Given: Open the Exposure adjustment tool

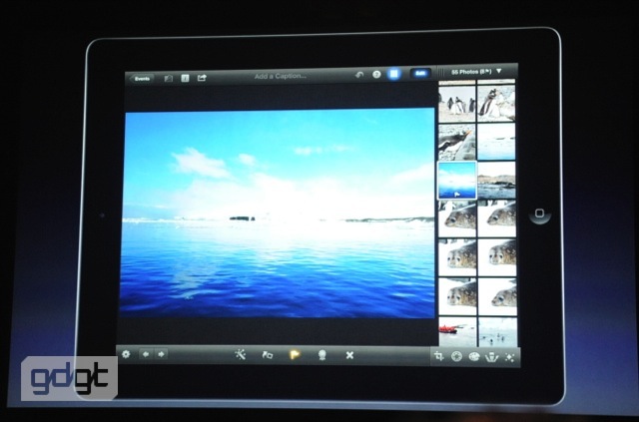Looking at the screenshot, I should [456, 356].
